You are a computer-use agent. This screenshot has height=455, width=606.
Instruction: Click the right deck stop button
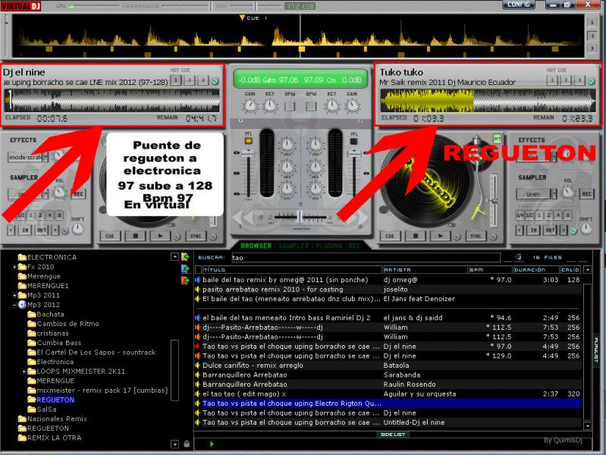pos(415,235)
